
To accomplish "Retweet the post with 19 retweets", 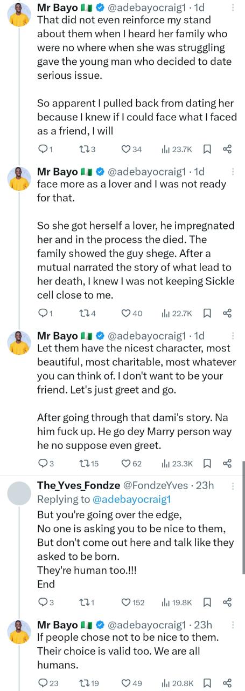I will coord(86,683).
